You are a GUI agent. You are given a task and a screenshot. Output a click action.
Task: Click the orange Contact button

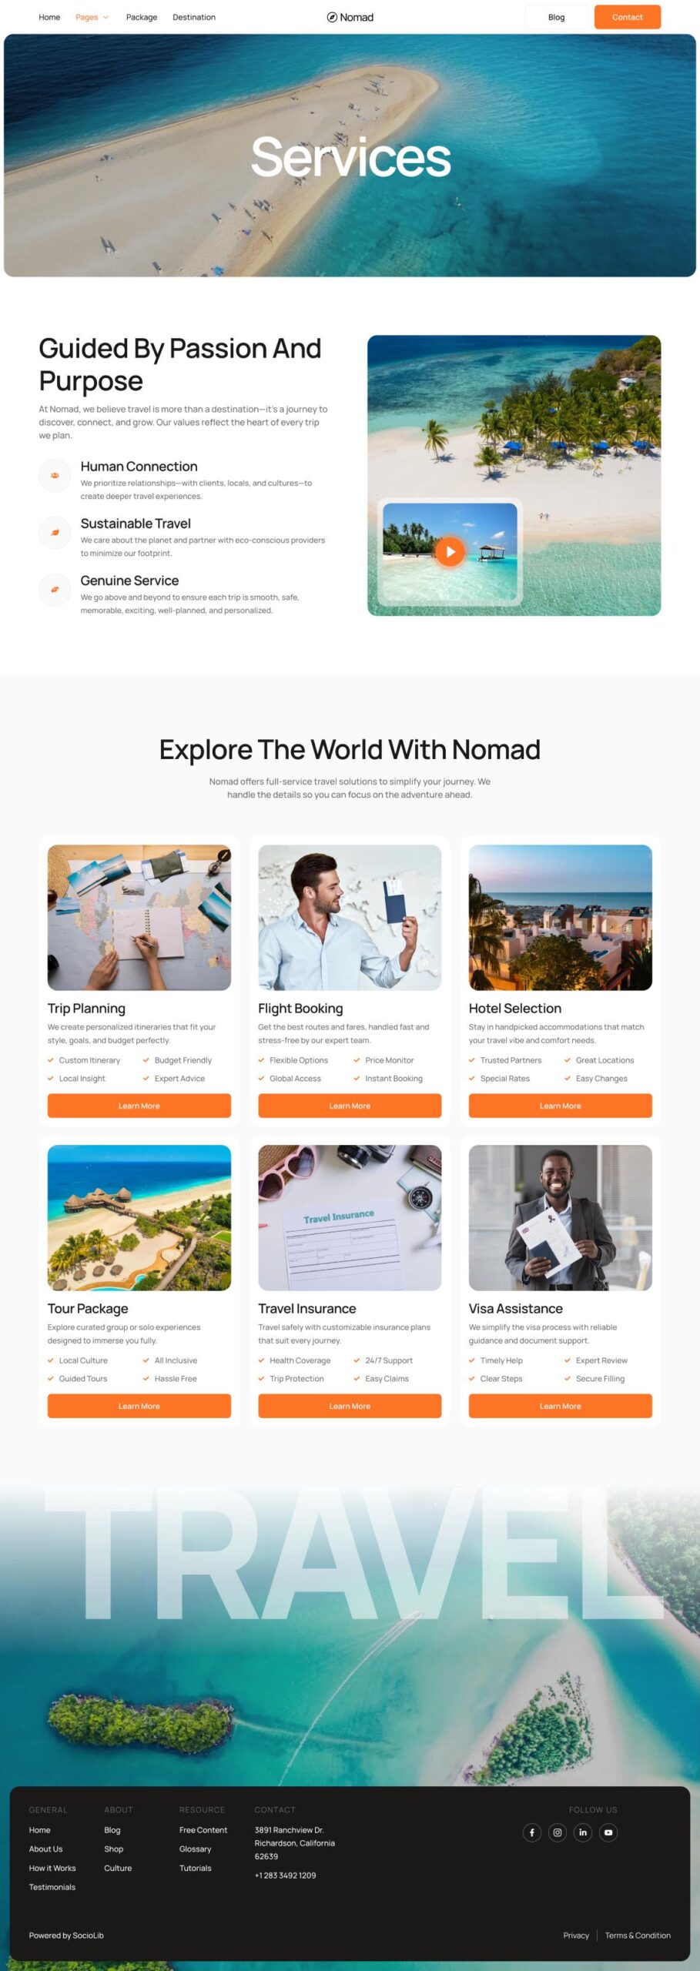click(627, 17)
